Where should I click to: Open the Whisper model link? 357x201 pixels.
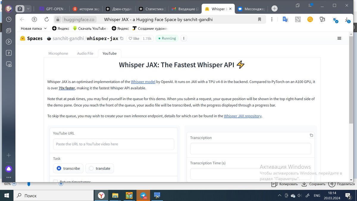143,82
